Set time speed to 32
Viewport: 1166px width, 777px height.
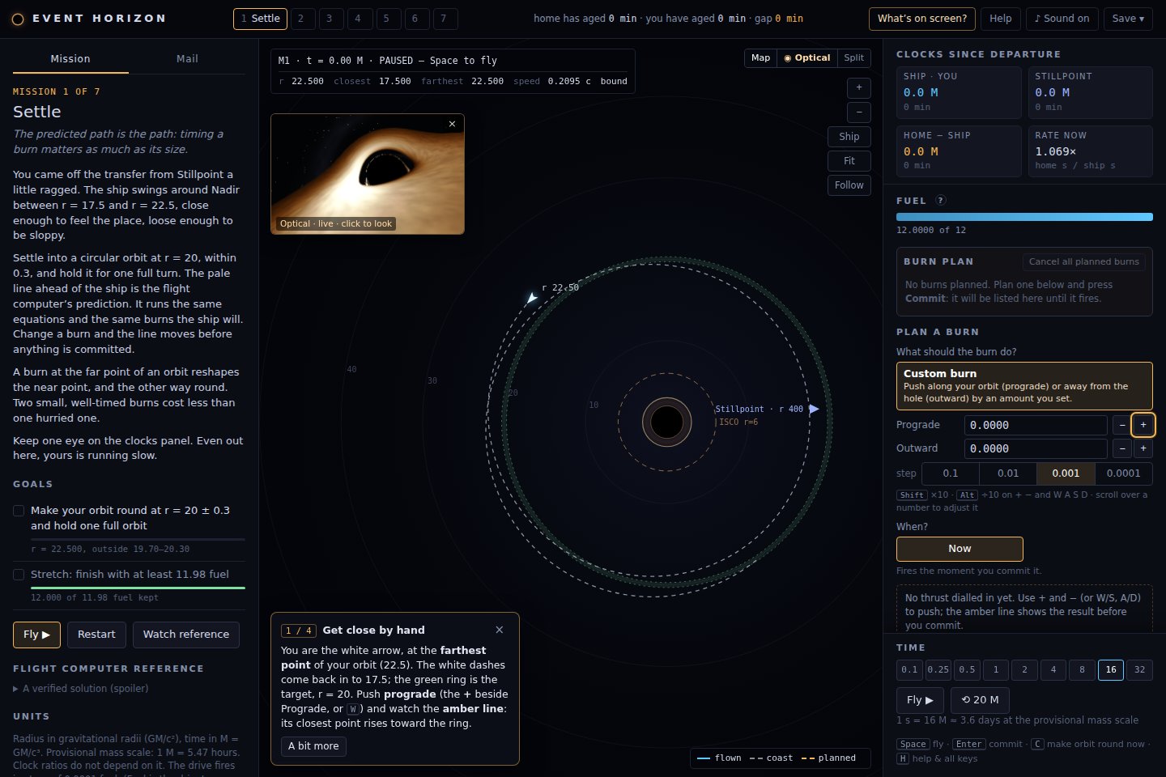pyautogui.click(x=1139, y=670)
